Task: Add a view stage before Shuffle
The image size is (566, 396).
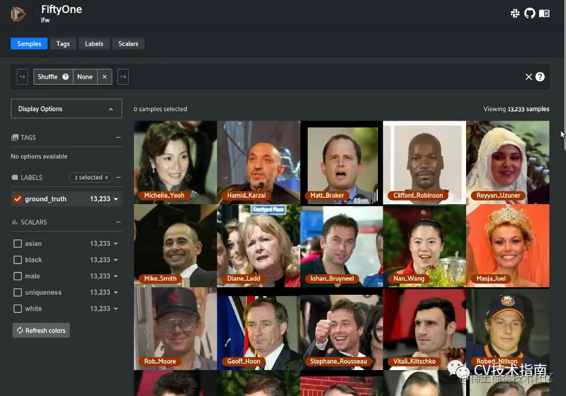Action: click(22, 76)
